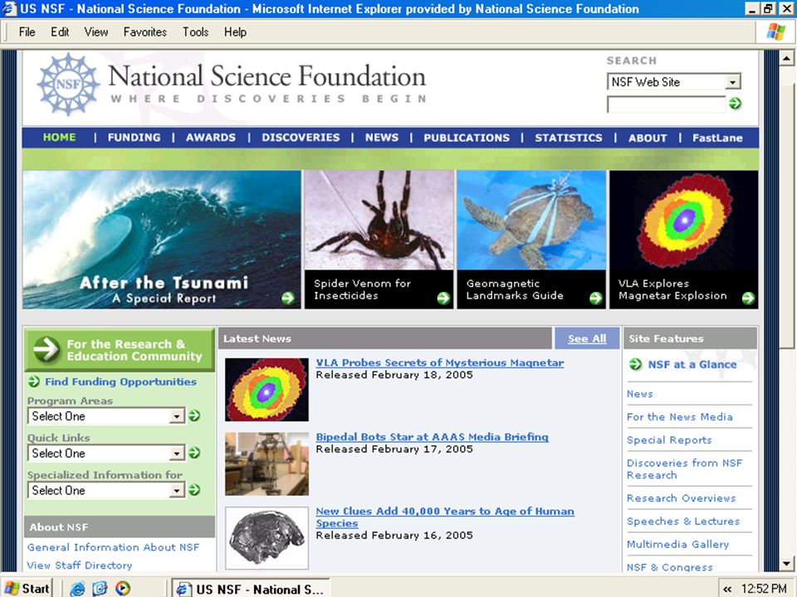
Task: Click the page scrollbar up arrow
Action: click(787, 58)
